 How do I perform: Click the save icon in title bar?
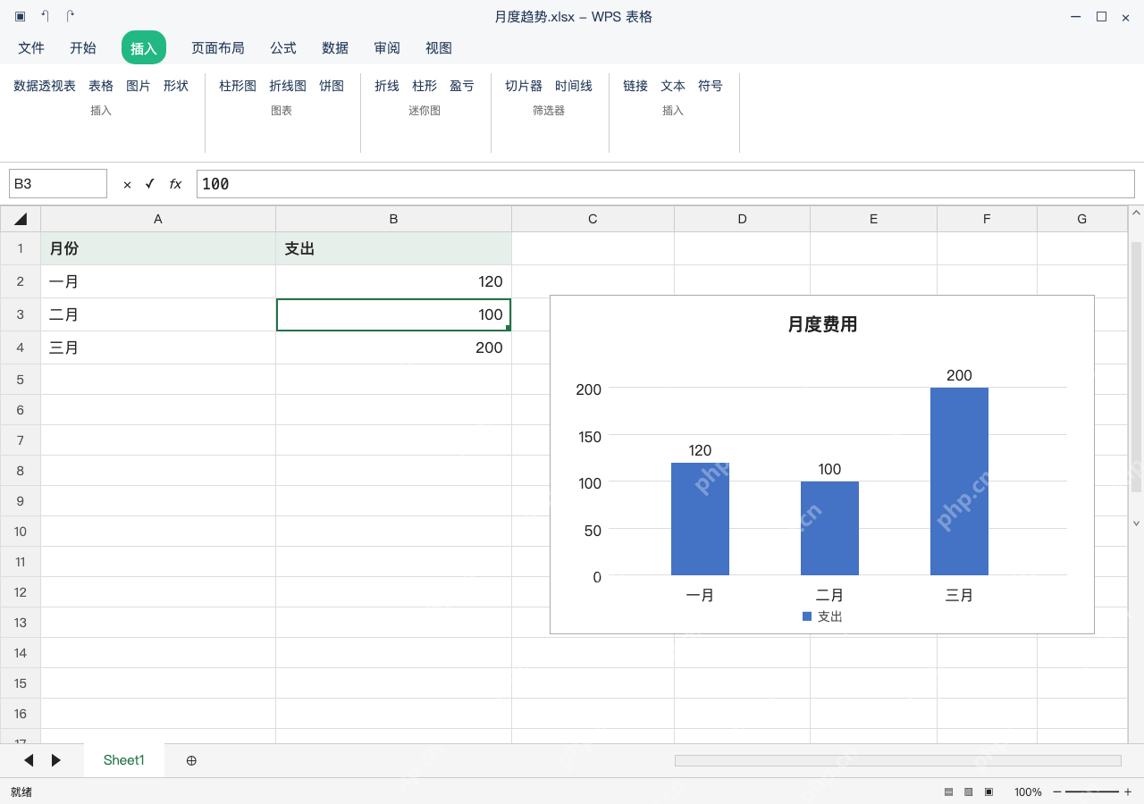pos(20,16)
